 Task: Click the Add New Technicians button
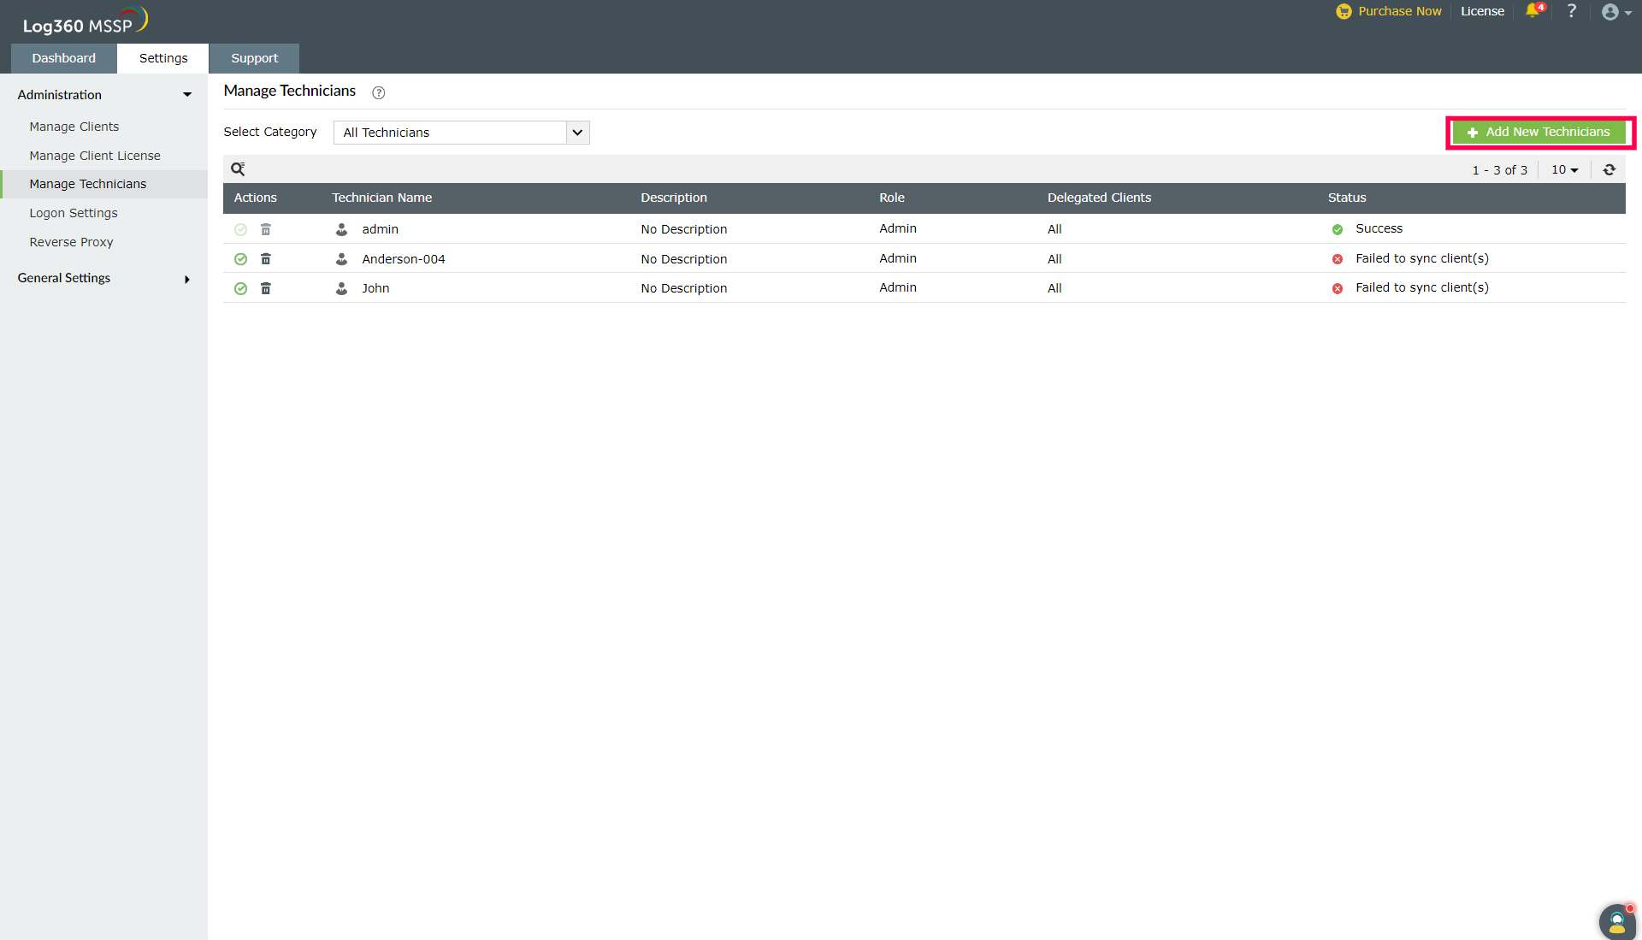pyautogui.click(x=1539, y=131)
